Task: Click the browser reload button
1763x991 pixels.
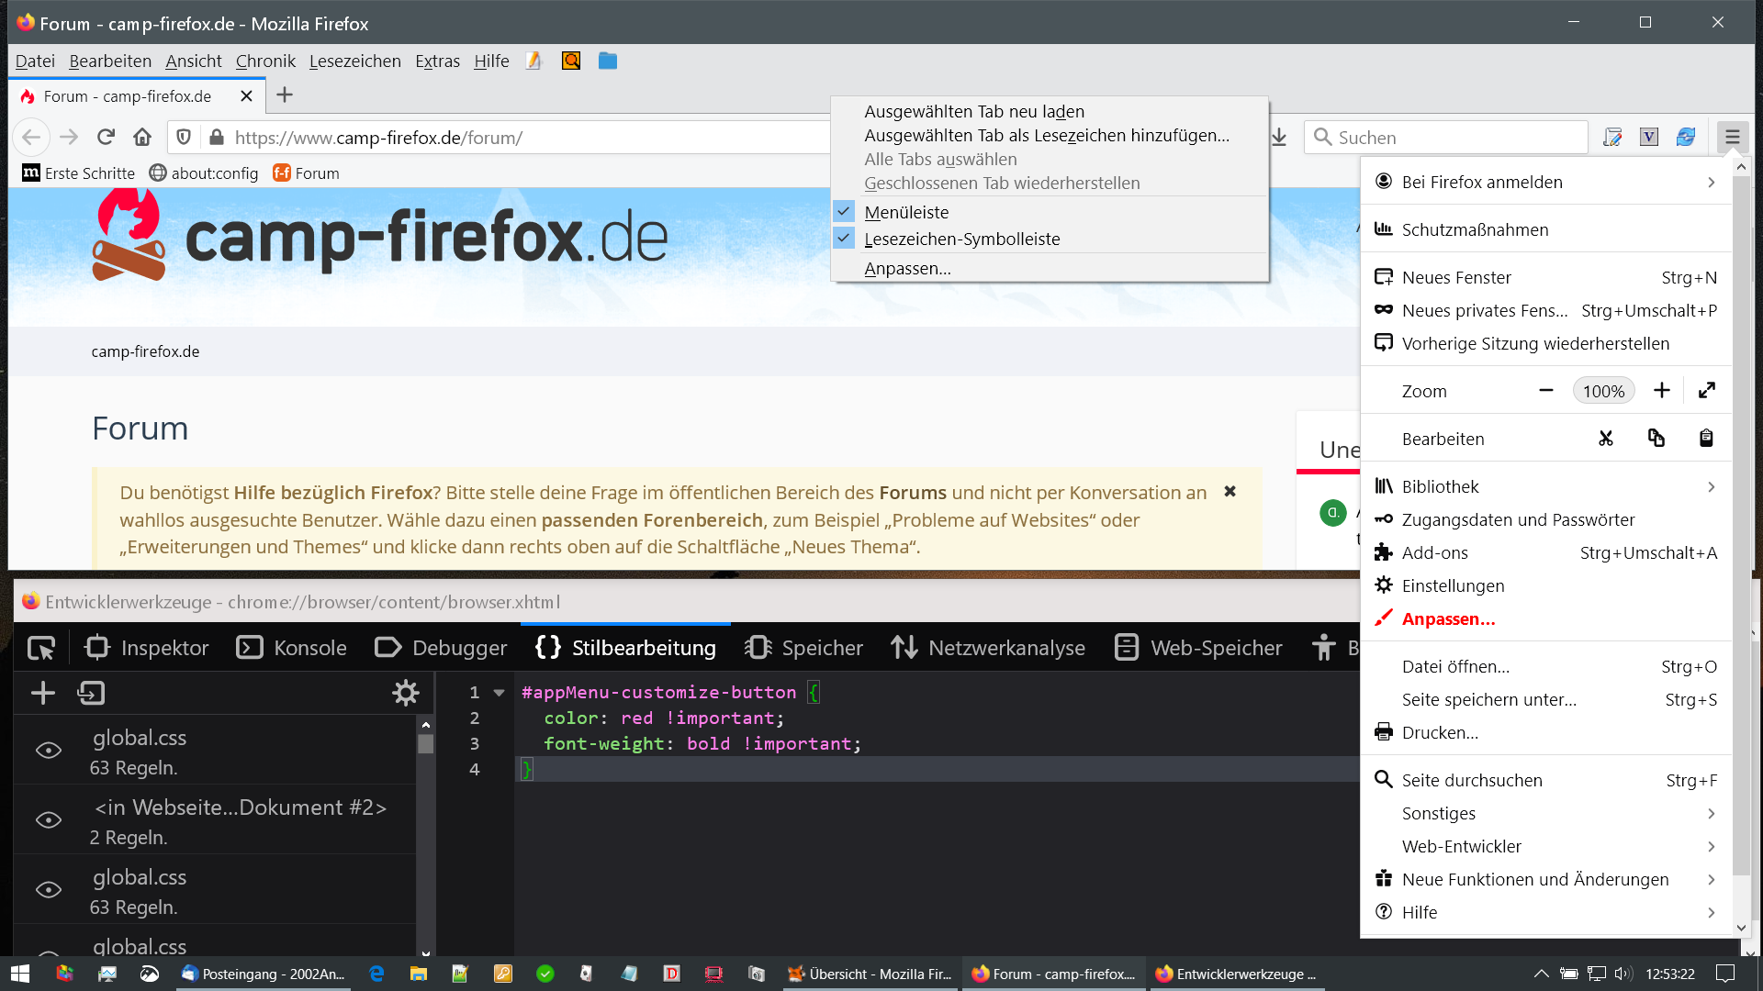Action: coord(106,138)
